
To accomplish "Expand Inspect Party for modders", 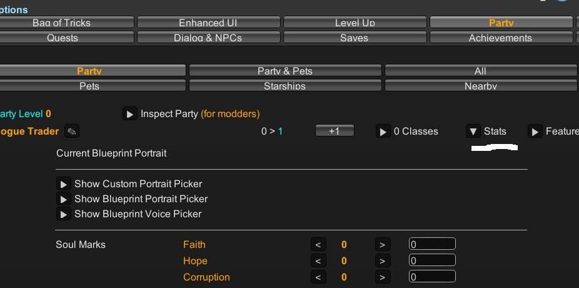I will point(130,114).
